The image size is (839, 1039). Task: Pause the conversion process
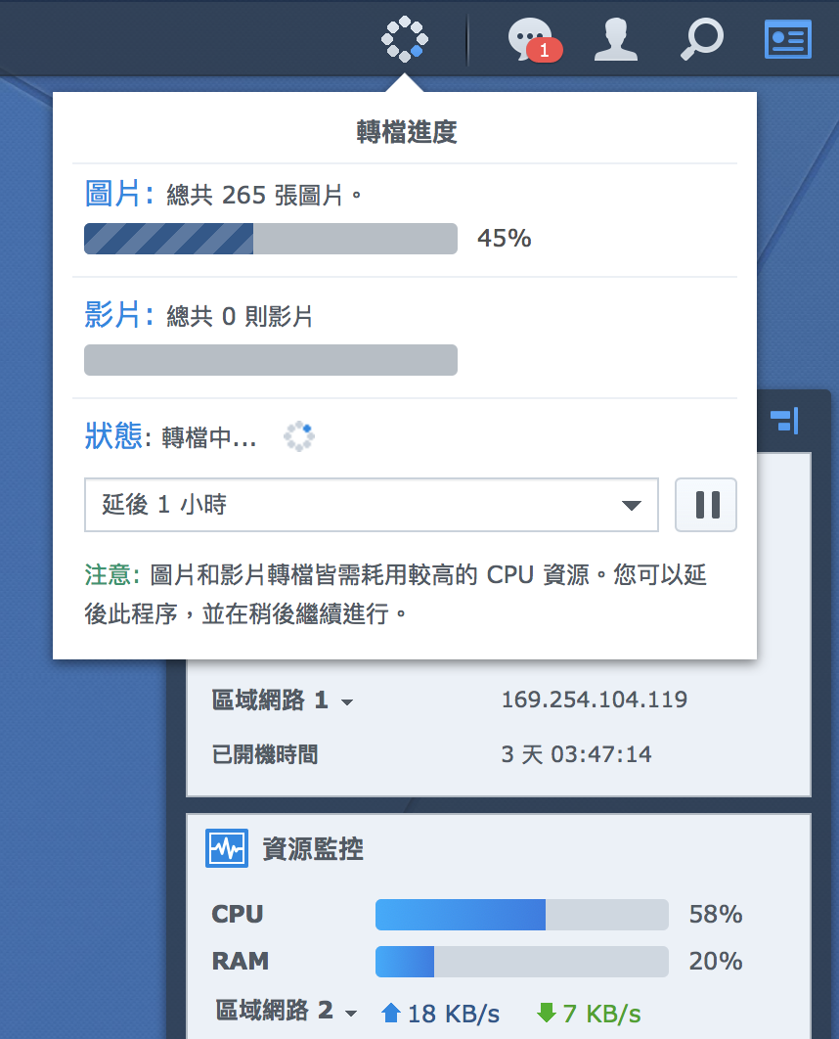(705, 505)
